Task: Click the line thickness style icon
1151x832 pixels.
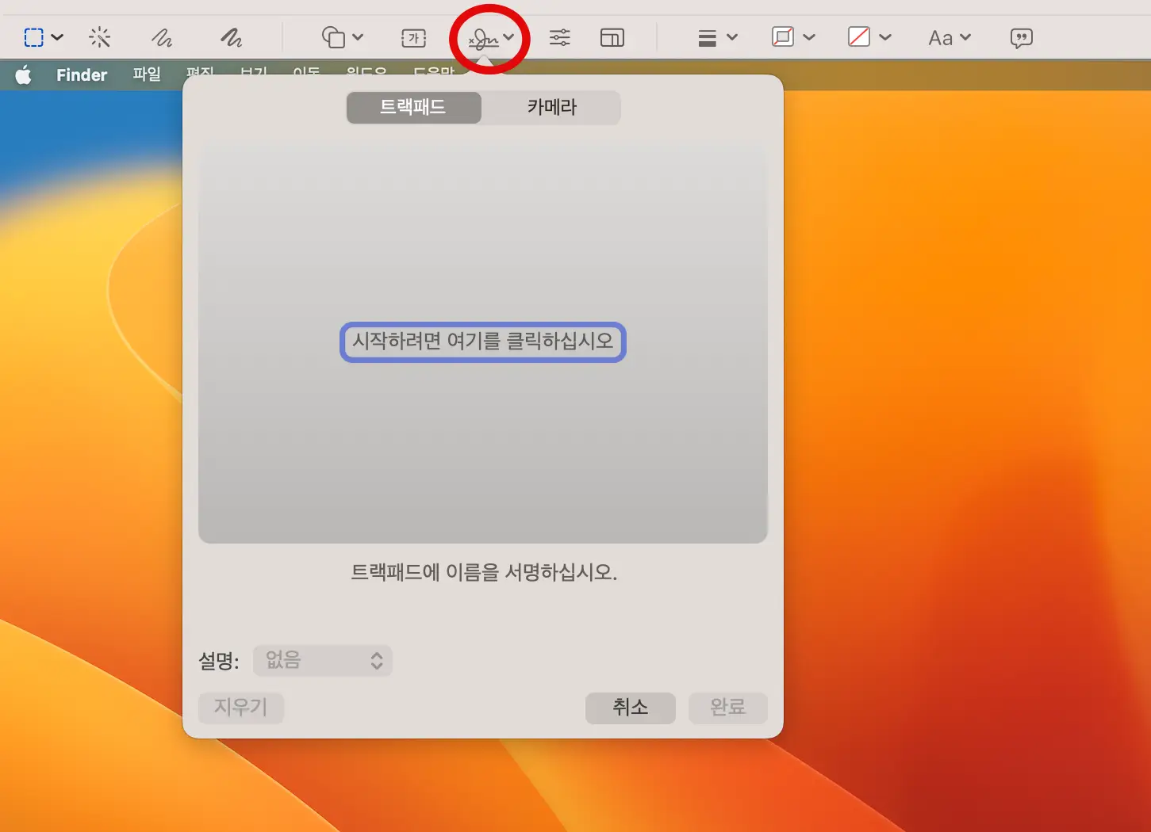Action: point(708,38)
